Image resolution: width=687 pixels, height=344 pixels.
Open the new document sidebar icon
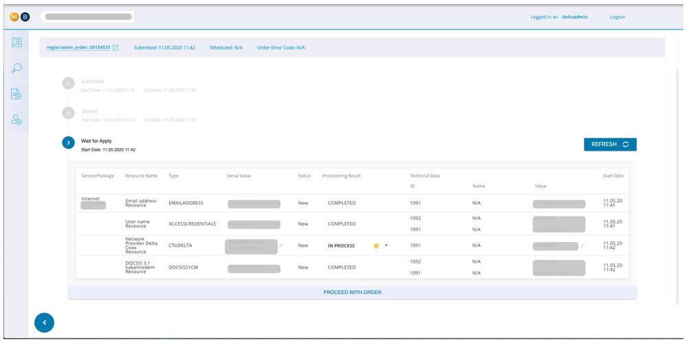coord(16,94)
